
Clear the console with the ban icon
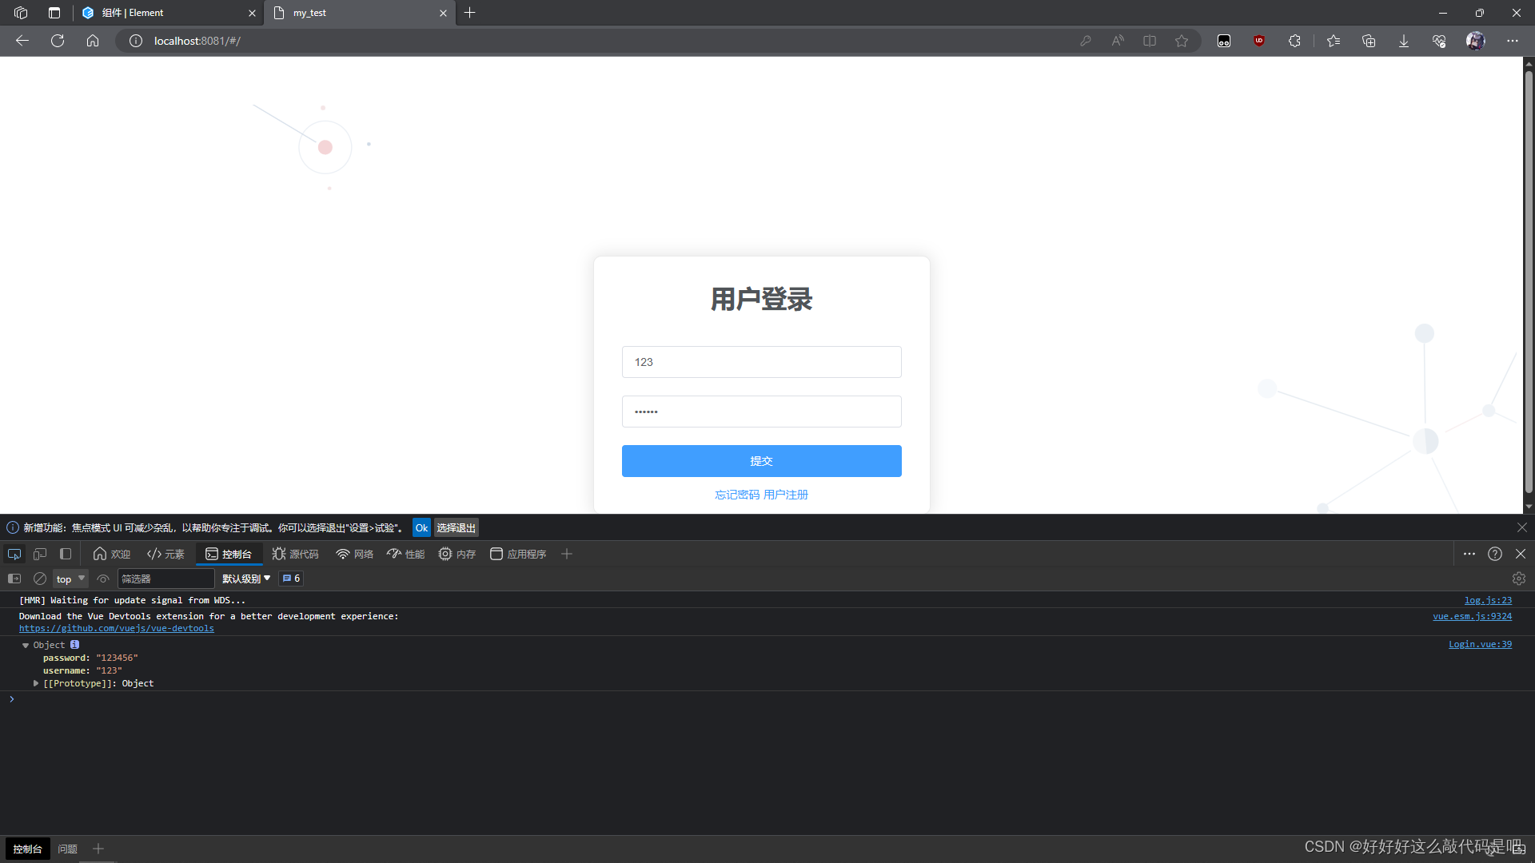pos(40,579)
